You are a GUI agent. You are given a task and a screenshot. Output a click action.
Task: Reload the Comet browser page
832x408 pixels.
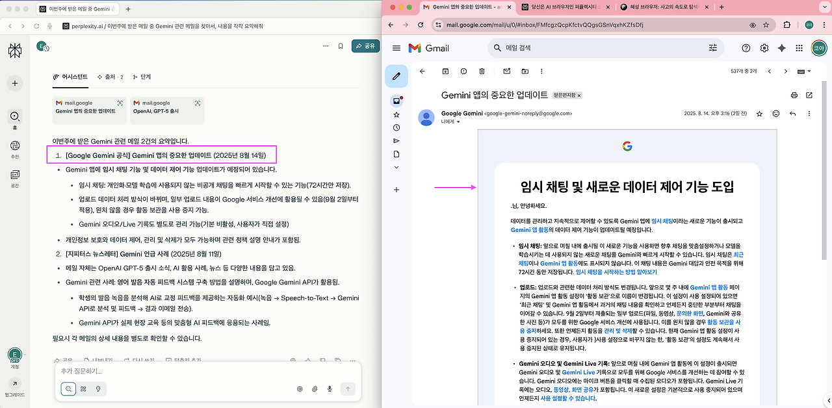(x=37, y=26)
